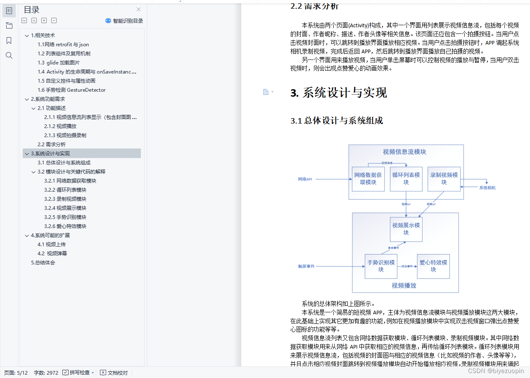Select 3.2.4 视频展示模块 entry

coord(65,208)
